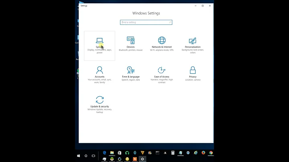Open the System settings category
This screenshot has width=289, height=162.
[x=100, y=46]
